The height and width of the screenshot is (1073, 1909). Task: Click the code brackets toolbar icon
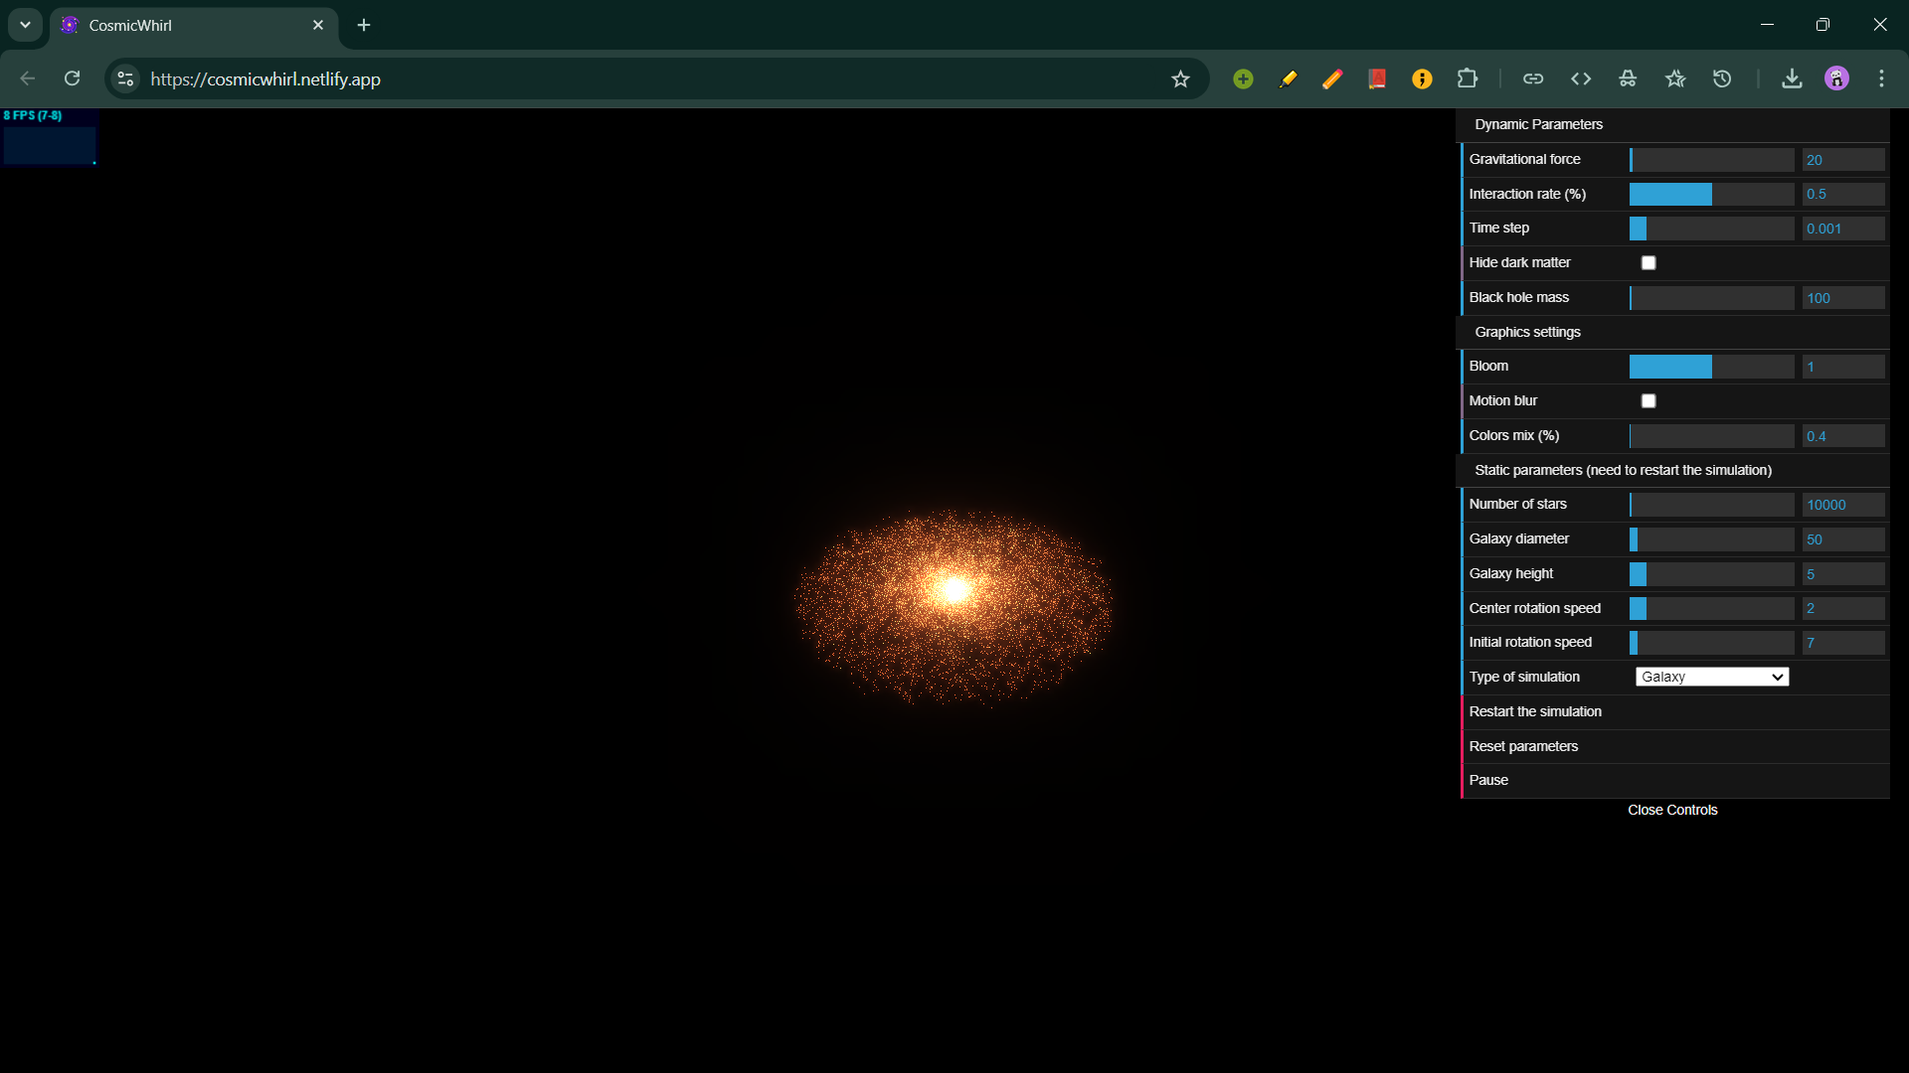(1581, 78)
